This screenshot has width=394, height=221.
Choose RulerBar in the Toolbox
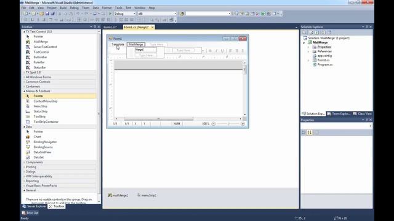(x=39, y=62)
